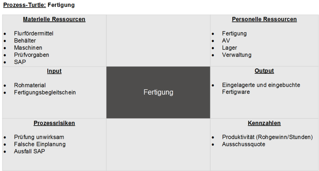Click the SAP entry under Materielle Ressourcen

coord(20,62)
